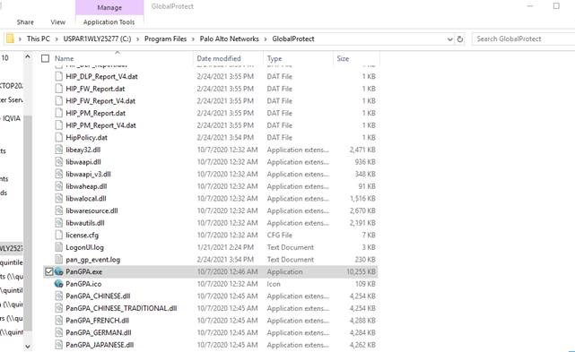Expand the chevron after Palo Alto Networks
This screenshot has width=575, height=352.
click(x=266, y=39)
